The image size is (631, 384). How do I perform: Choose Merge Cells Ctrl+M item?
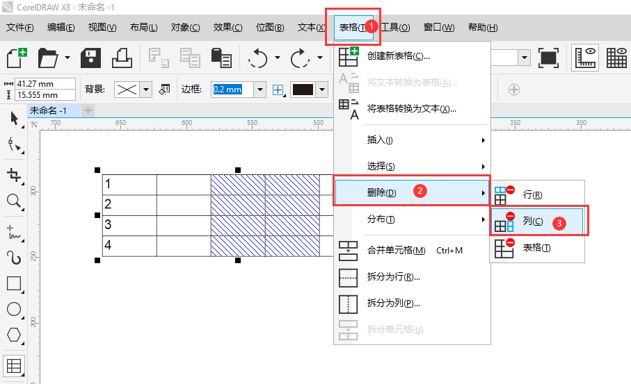[412, 251]
